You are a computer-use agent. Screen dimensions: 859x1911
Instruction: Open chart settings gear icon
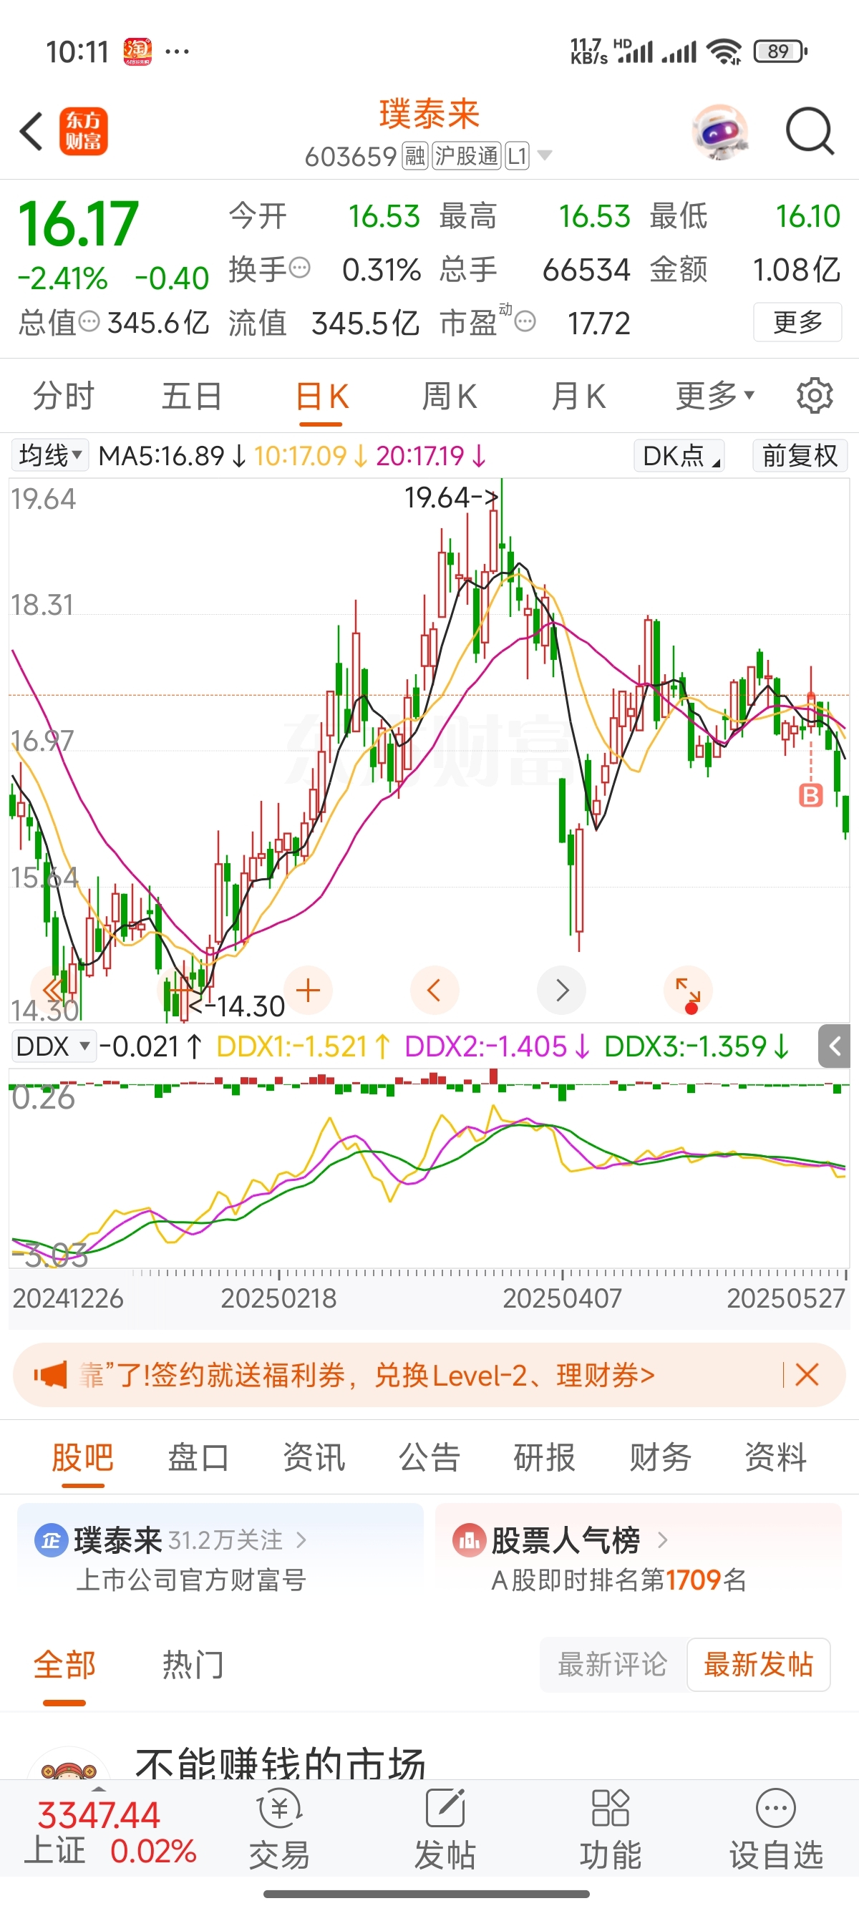point(815,395)
